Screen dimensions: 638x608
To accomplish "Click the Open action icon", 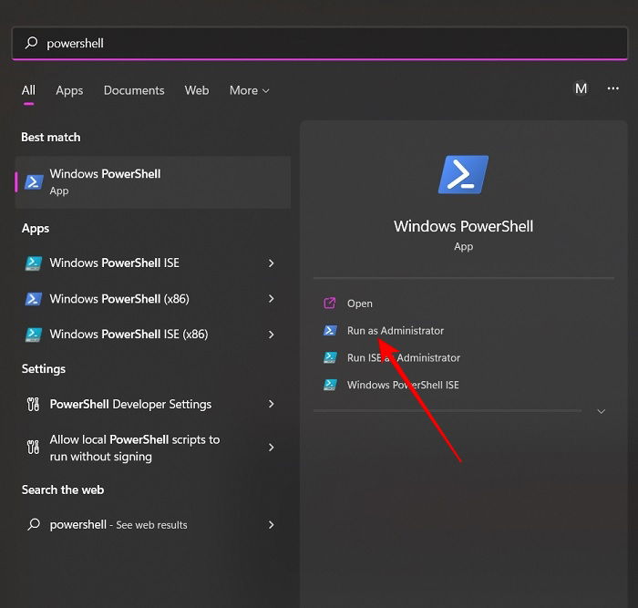I will pyautogui.click(x=330, y=304).
